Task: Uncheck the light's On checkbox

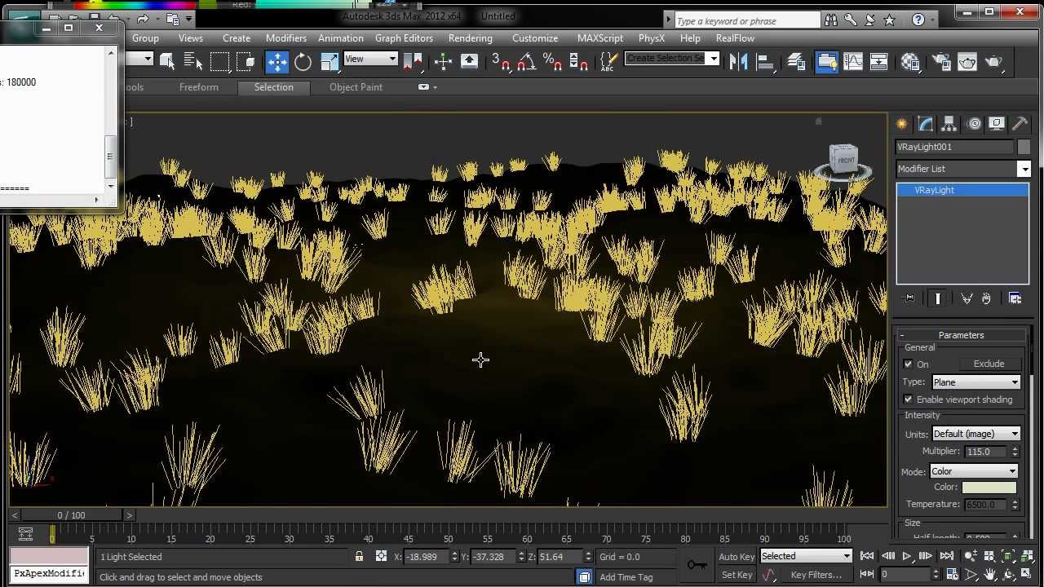Action: (x=909, y=364)
